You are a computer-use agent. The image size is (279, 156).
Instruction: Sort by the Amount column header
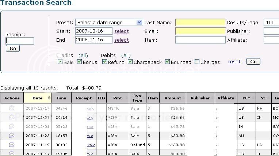point(173,98)
